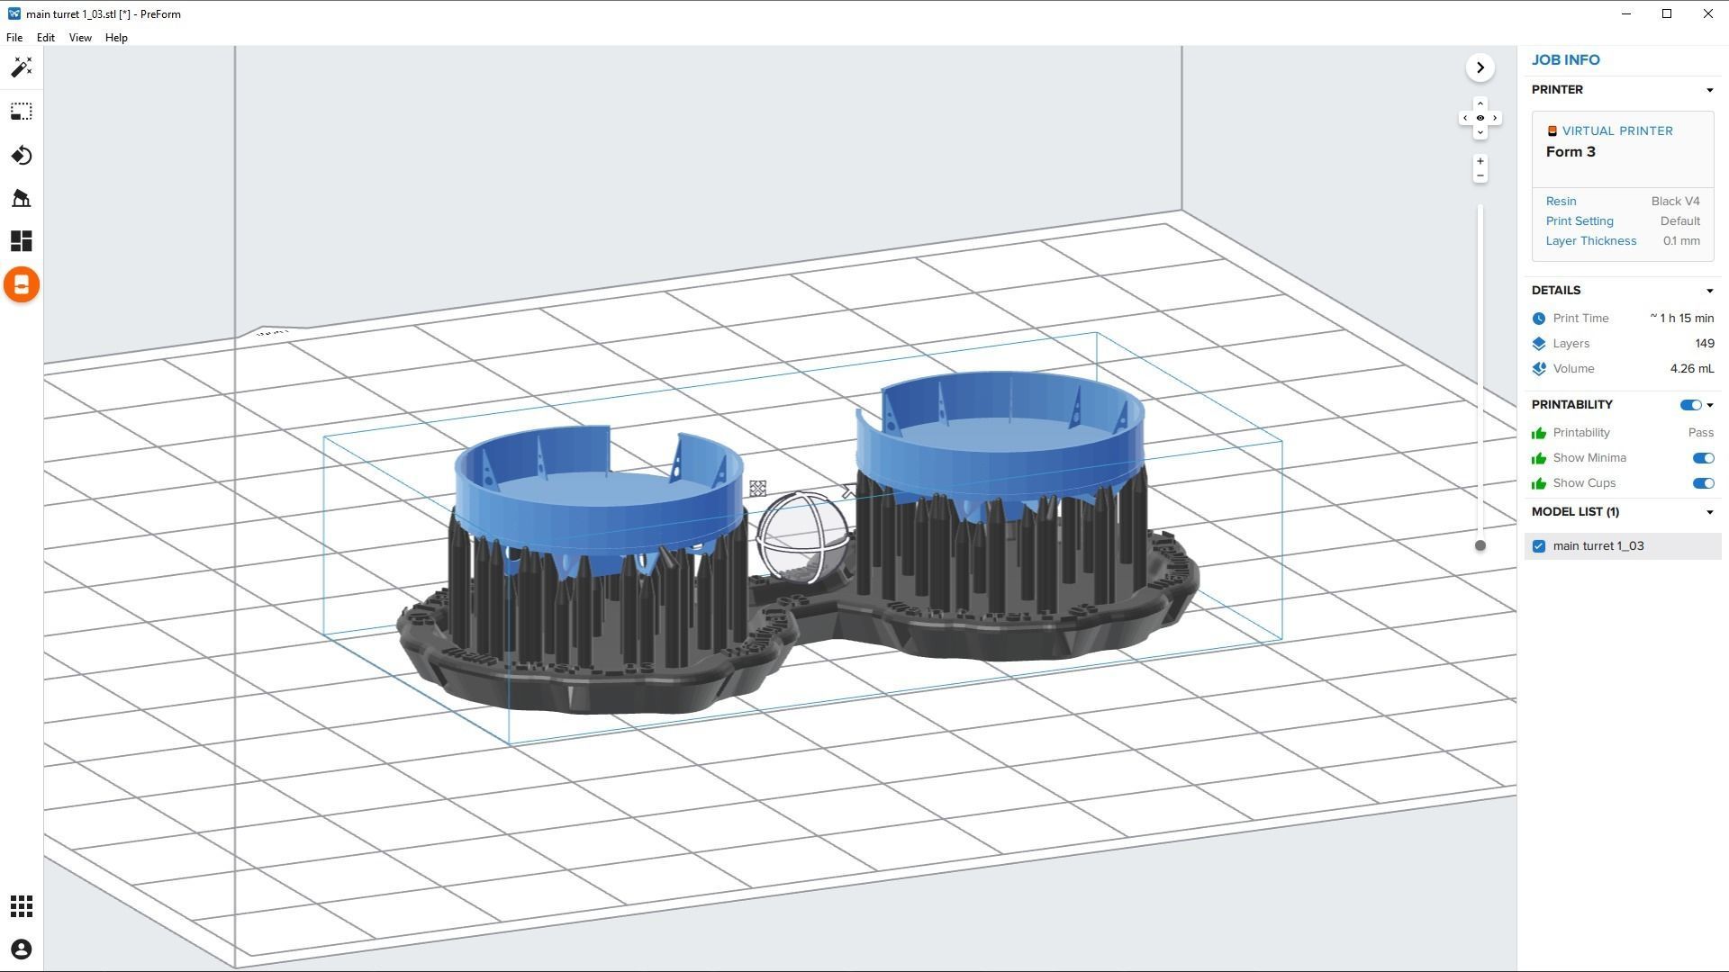Collapse the PRINTER section arrow
The height and width of the screenshot is (972, 1729).
point(1709,90)
